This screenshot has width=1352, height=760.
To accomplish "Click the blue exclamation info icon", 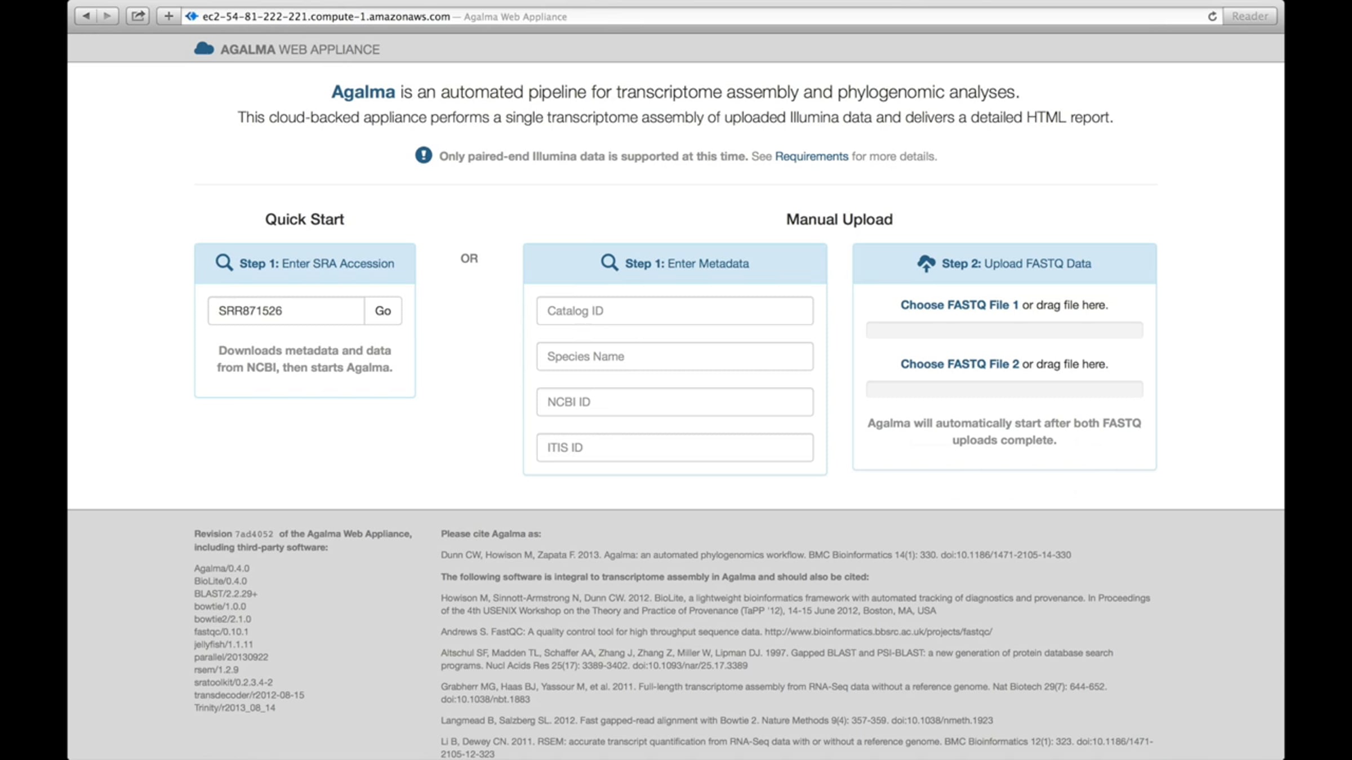I will click(x=424, y=155).
